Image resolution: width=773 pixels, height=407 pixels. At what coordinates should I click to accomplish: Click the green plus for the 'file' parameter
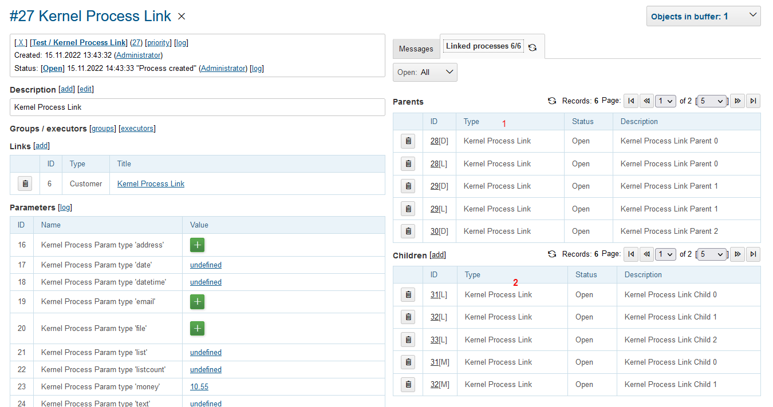[197, 329]
